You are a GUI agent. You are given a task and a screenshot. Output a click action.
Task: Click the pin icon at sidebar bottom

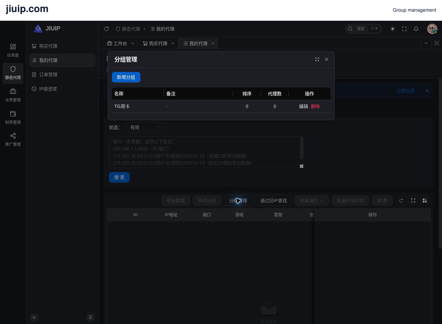pos(90,318)
